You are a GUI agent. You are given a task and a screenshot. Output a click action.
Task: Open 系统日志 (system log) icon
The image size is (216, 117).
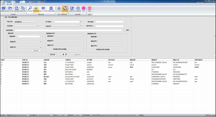(x=72, y=9)
